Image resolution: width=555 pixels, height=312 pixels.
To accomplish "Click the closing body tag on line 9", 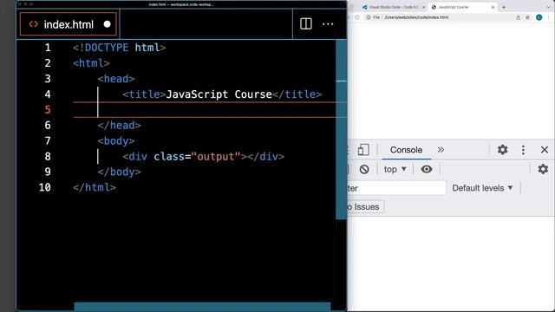I will 120,172.
